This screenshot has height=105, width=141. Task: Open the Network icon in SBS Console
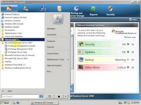(x=43, y=8)
